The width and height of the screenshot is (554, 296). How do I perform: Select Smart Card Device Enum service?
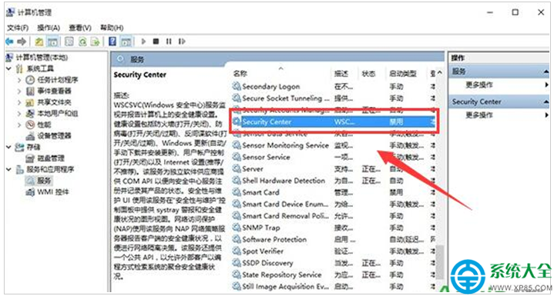pos(333,204)
